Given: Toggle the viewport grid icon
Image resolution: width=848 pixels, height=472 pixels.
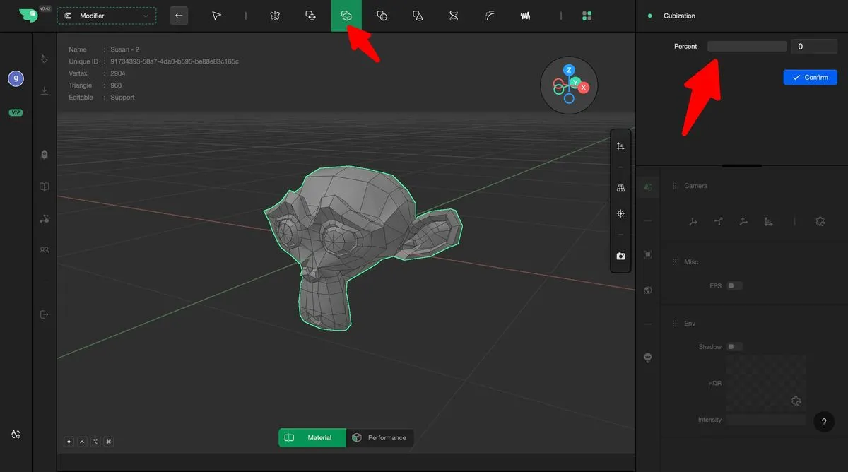Looking at the screenshot, I should click(620, 189).
